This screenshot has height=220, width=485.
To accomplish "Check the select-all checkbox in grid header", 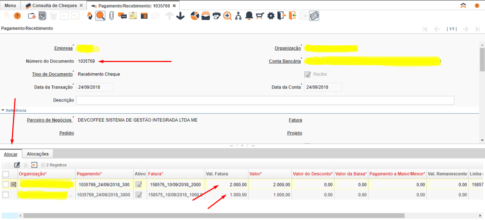I will click(6, 174).
